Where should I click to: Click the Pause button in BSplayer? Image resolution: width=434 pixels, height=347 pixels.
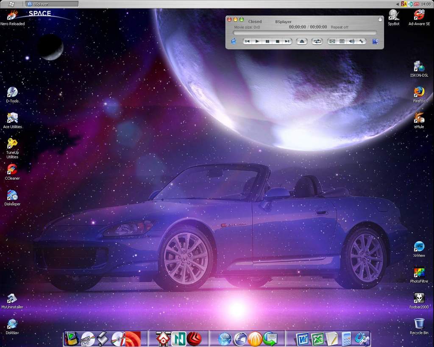tap(267, 41)
